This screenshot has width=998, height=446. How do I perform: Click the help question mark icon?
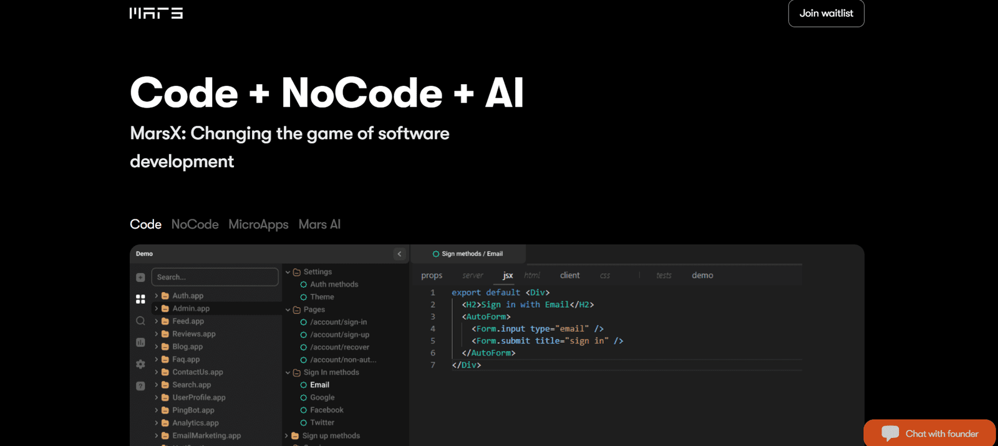point(140,386)
